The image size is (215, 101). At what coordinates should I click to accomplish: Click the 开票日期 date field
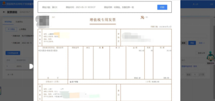tap(27, 43)
